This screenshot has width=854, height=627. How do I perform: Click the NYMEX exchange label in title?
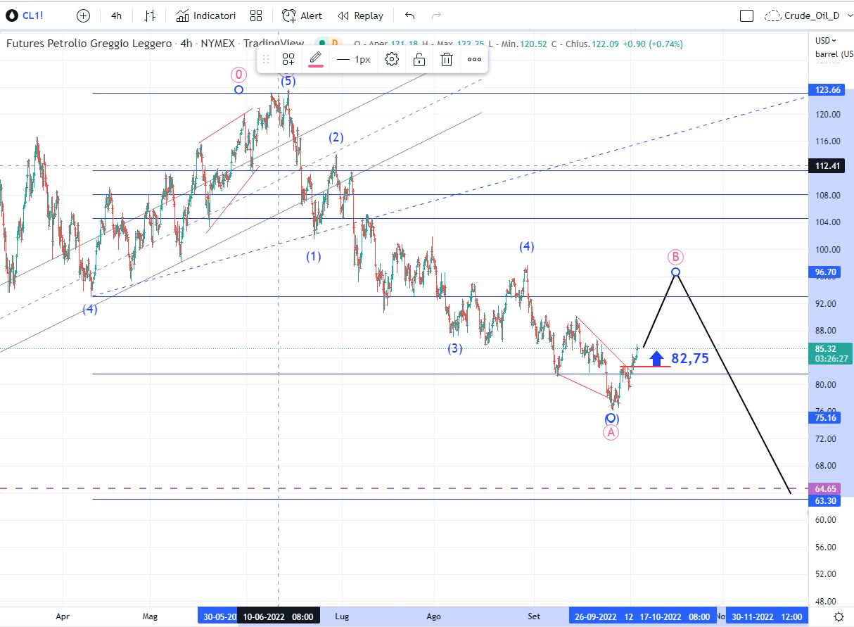click(219, 44)
